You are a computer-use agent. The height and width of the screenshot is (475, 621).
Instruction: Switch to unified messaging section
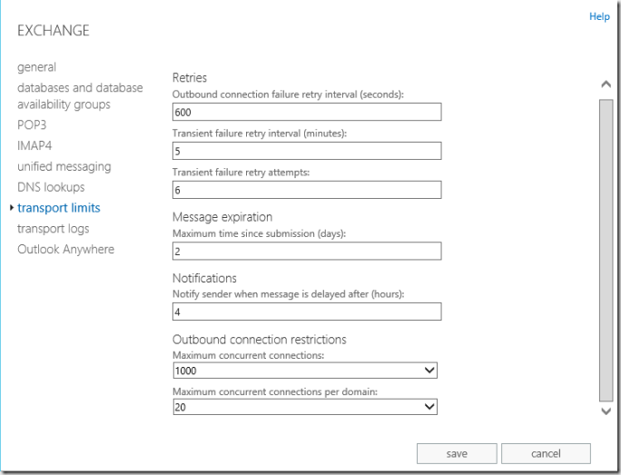64,166
